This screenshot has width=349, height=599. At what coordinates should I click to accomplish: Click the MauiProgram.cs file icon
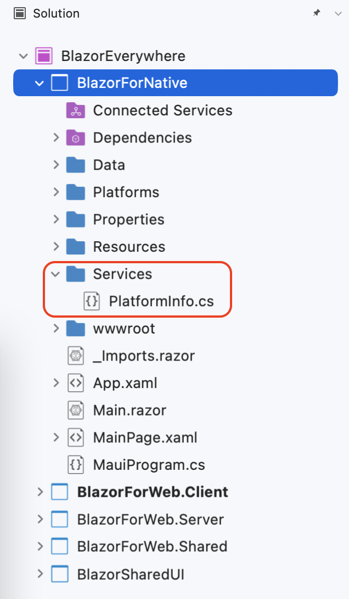click(x=76, y=464)
